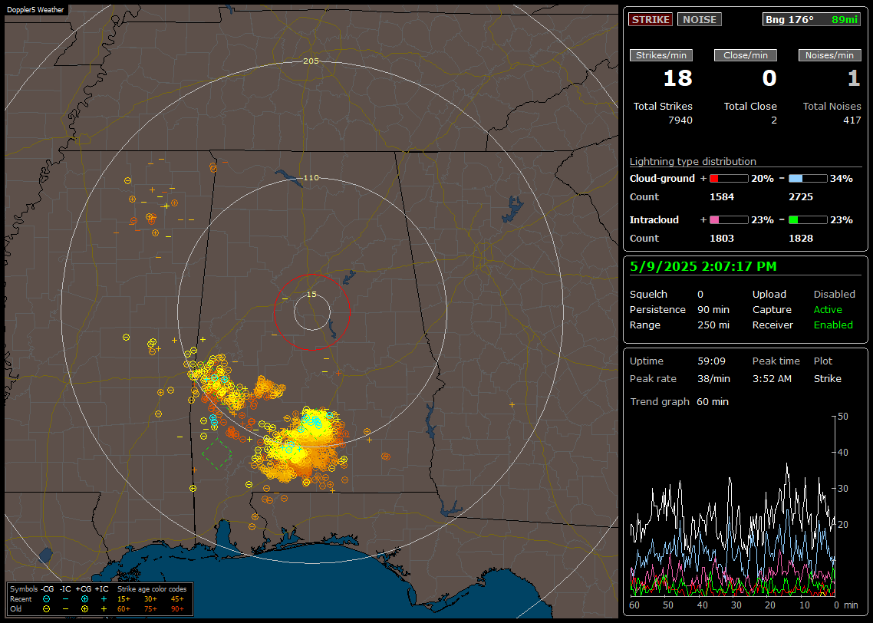This screenshot has height=623, width=873.
Task: Click the Uptime value 59:09
Action: click(x=712, y=361)
